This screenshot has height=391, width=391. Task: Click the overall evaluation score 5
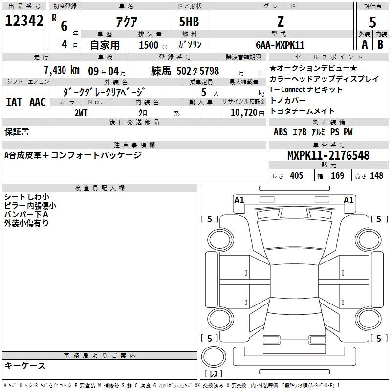click(372, 22)
